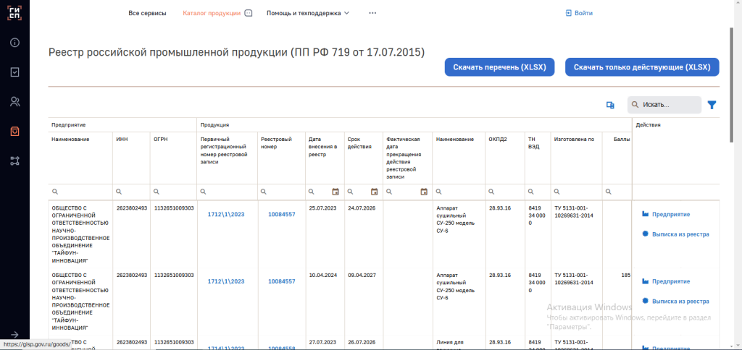Image resolution: width=742 pixels, height=350 pixels.
Task: Open link 1712\1\2023 dated 10.04.2024
Action: click(226, 281)
